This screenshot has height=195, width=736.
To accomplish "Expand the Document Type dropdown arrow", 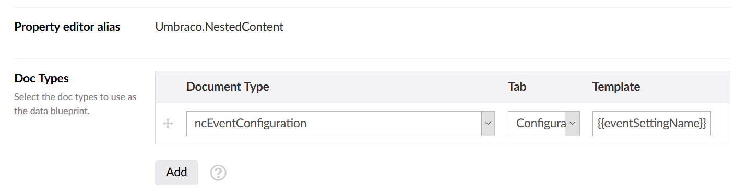I will 488,124.
